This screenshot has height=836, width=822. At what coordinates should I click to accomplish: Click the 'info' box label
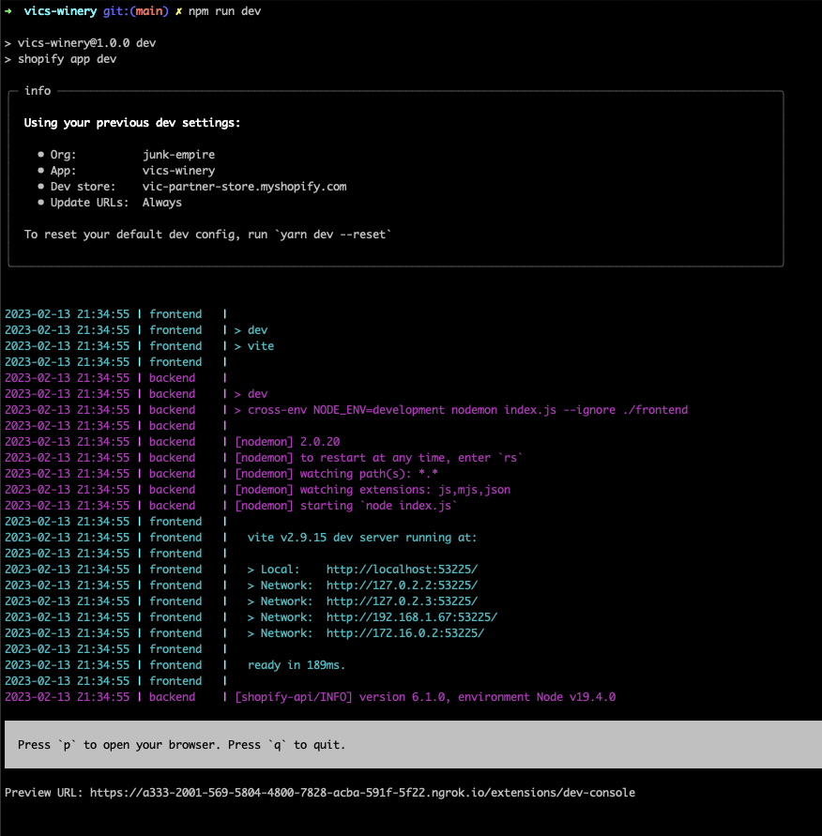click(x=38, y=91)
